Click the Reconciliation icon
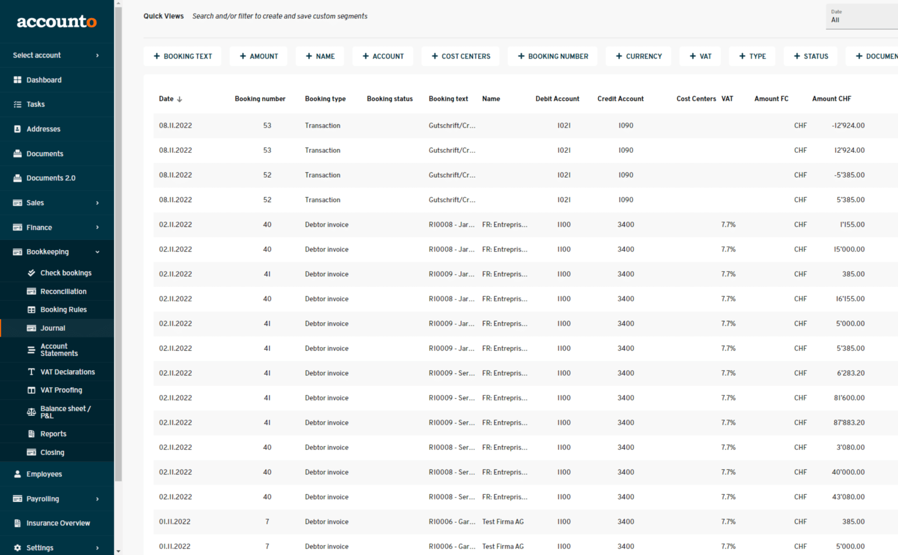The width and height of the screenshot is (898, 555). pos(31,291)
